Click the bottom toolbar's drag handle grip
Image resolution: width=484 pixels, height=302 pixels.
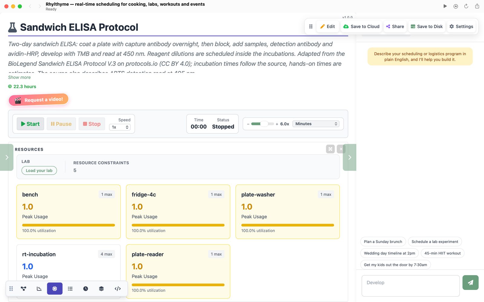[x=11, y=289]
